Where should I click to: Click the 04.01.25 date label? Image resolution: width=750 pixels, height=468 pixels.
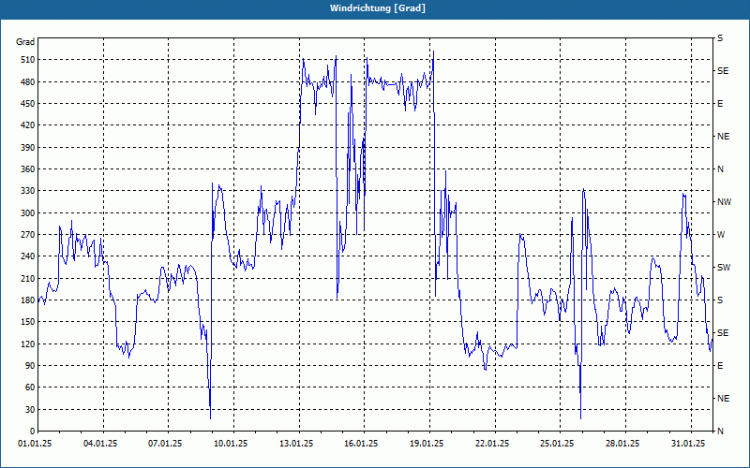100,444
